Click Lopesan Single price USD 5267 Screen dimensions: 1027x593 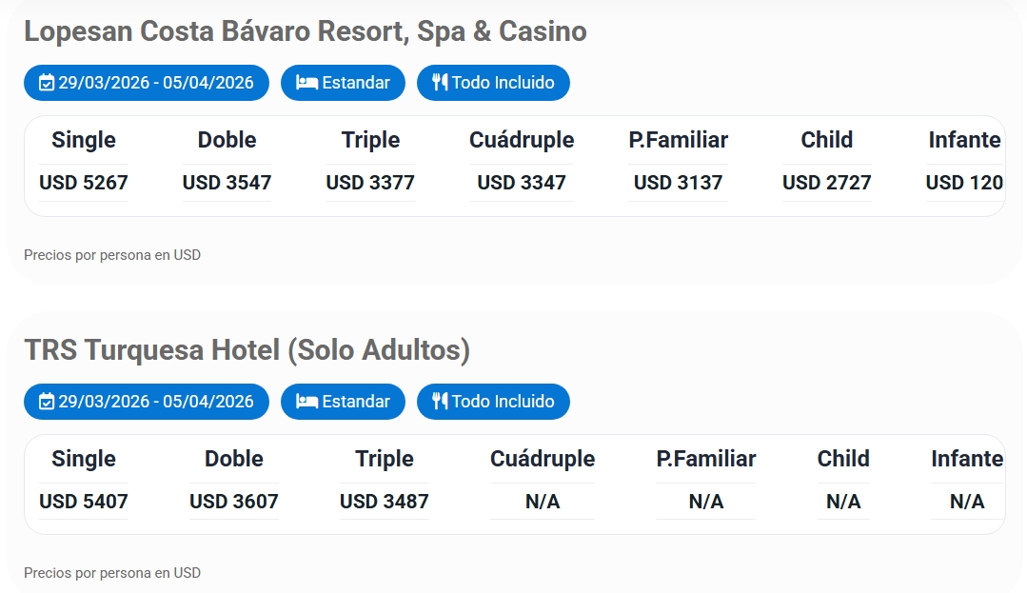coord(84,183)
